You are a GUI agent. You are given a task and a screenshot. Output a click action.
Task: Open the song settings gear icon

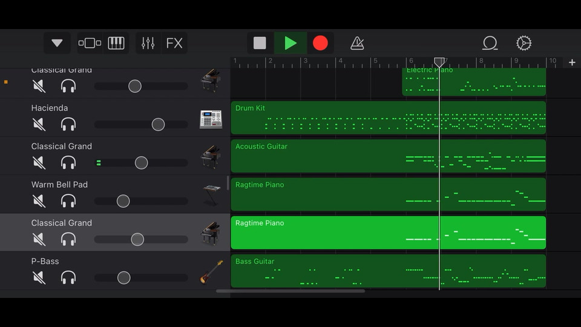(524, 43)
